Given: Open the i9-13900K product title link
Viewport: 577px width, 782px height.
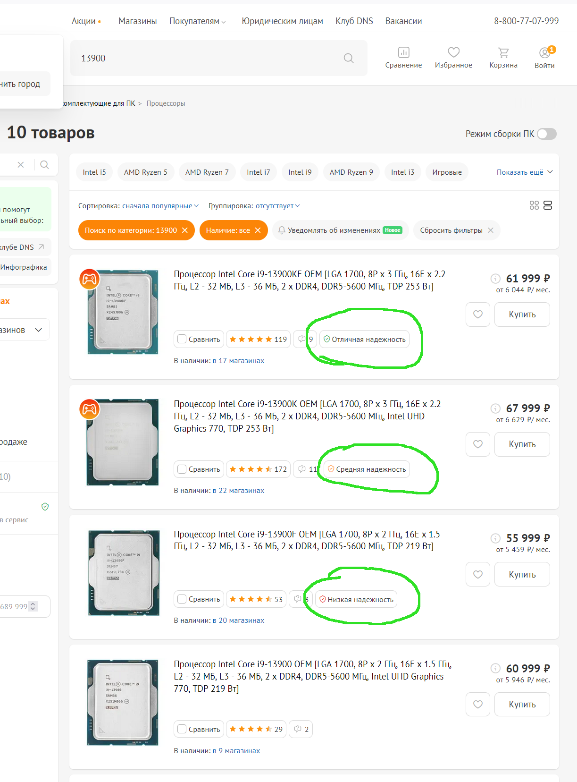Looking at the screenshot, I should point(307,416).
